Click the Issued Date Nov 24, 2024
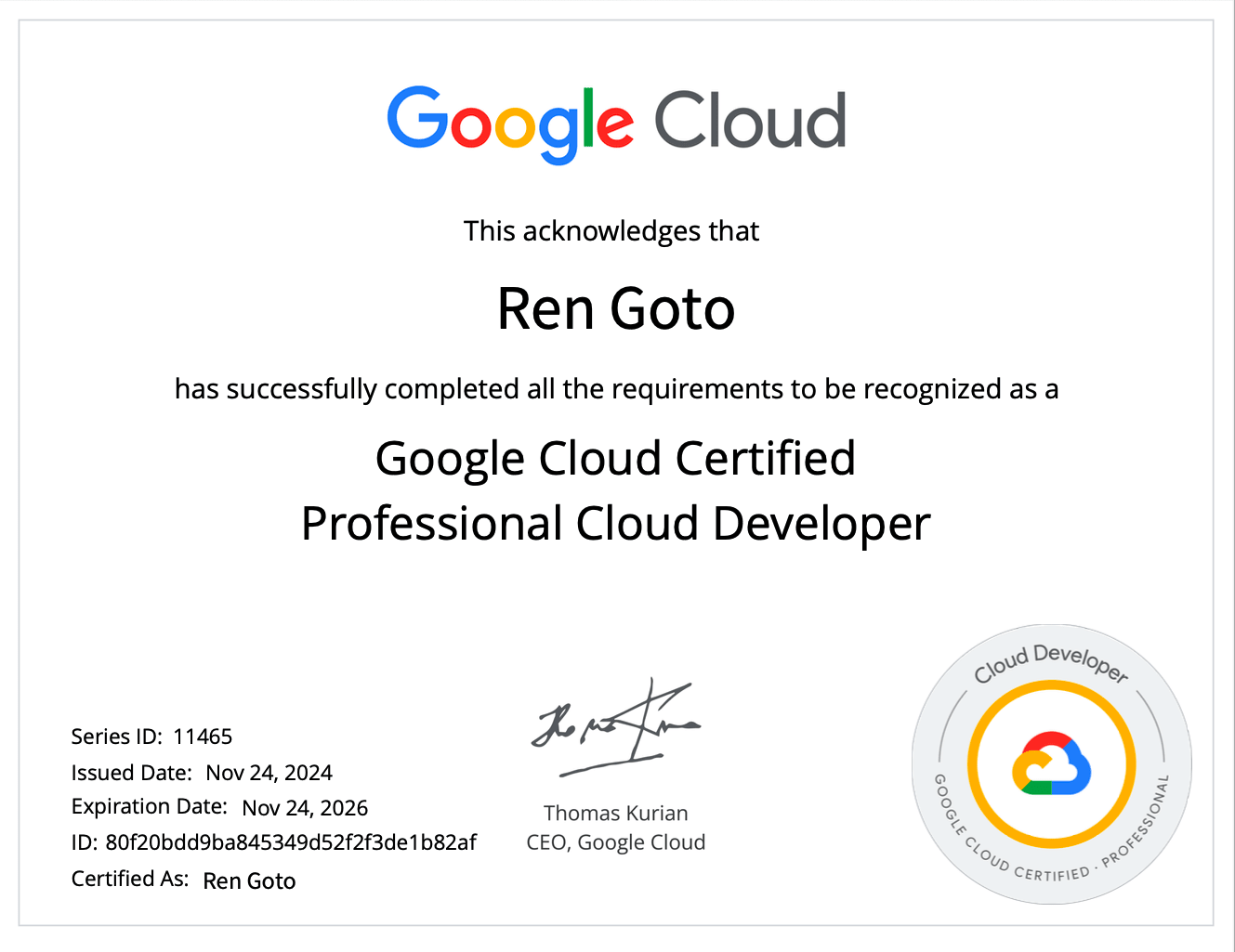This screenshot has height=952, width=1235. [269, 772]
